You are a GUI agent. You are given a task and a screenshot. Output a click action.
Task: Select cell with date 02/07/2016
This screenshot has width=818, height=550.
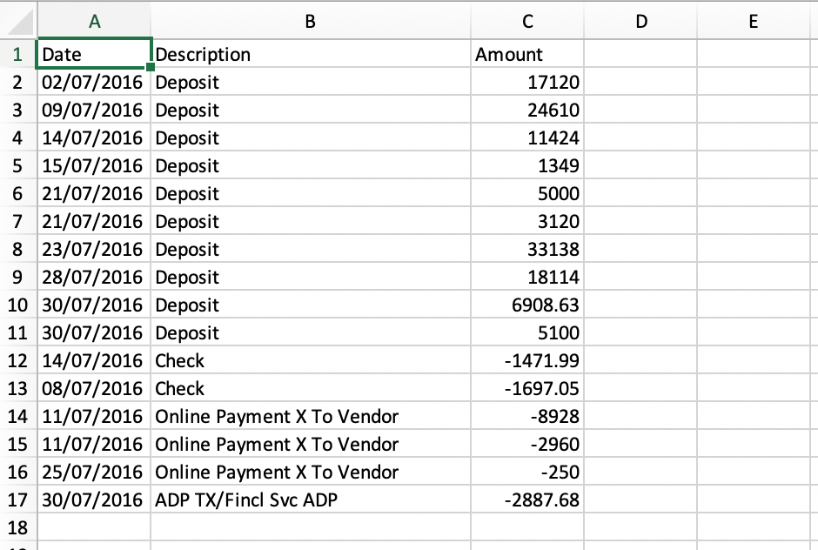click(x=94, y=82)
